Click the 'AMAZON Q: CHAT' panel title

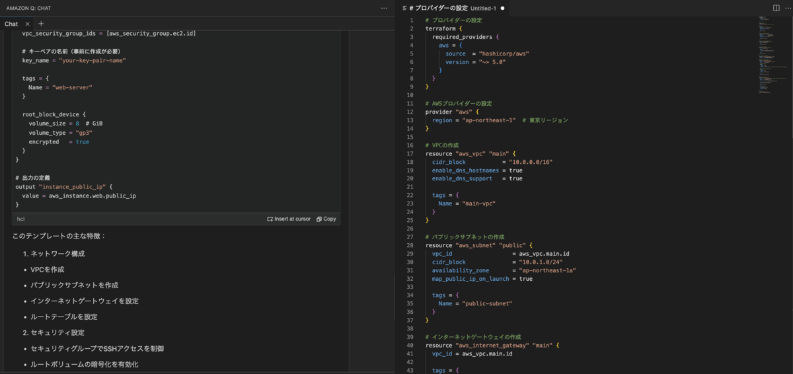[28, 8]
